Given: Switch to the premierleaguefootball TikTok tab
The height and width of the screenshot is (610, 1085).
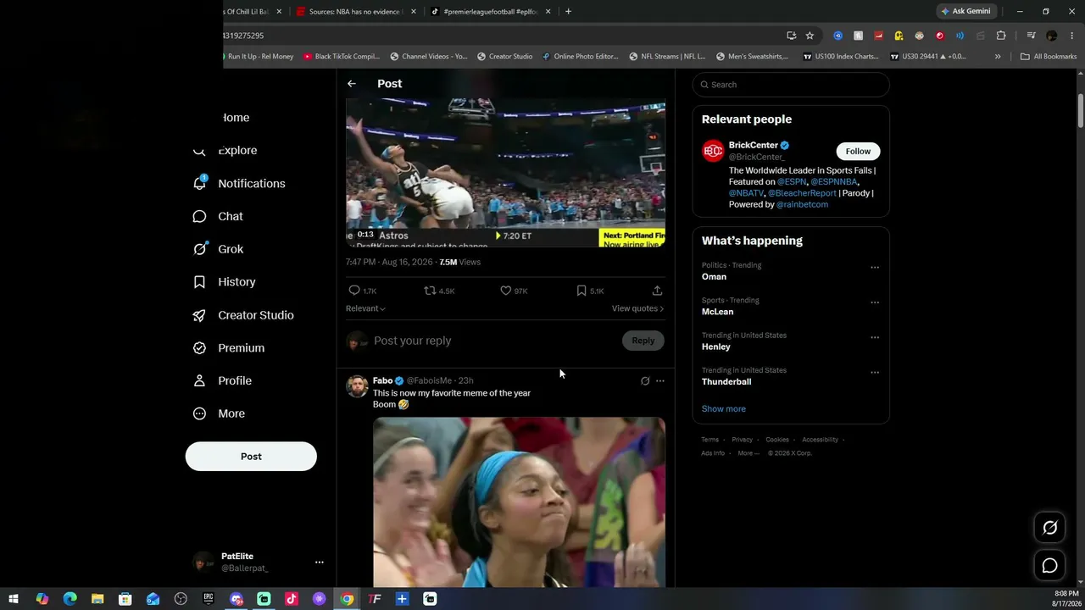Looking at the screenshot, I should pos(491,12).
